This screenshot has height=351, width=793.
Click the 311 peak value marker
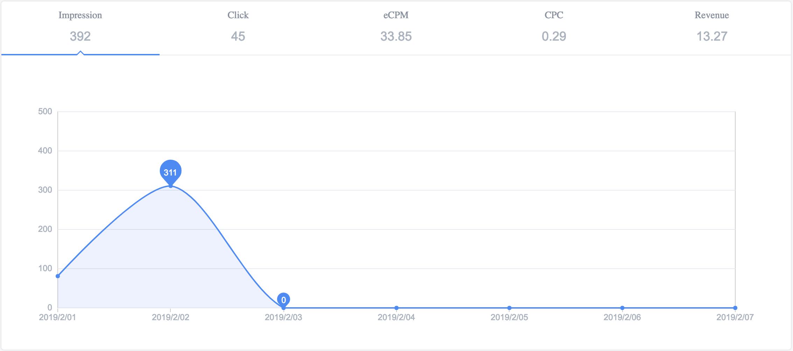pos(170,172)
